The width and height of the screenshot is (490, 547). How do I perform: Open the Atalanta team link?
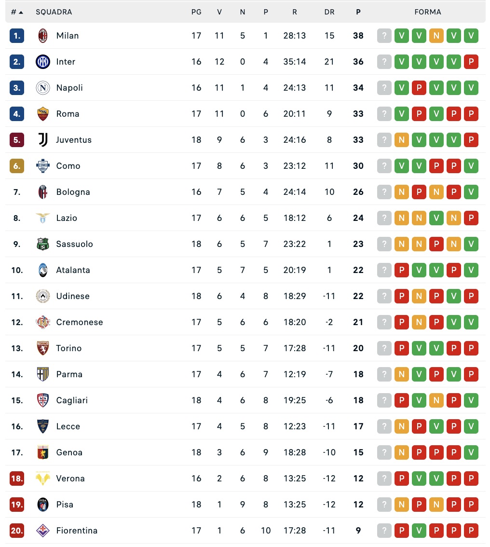[x=73, y=270]
